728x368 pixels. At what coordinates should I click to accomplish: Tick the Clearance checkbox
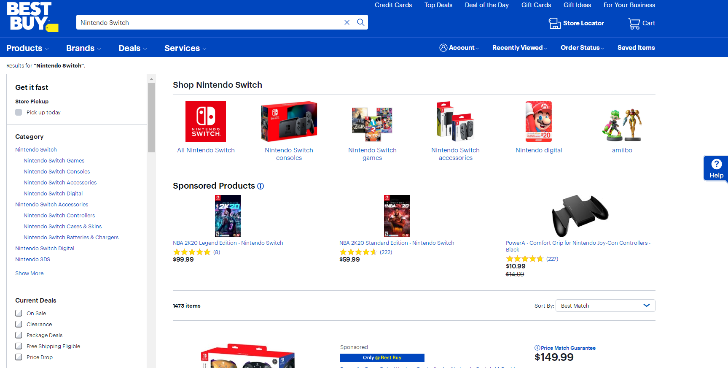click(x=19, y=324)
